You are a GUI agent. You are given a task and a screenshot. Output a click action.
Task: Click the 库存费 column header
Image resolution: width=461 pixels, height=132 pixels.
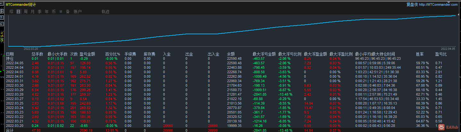150,54
